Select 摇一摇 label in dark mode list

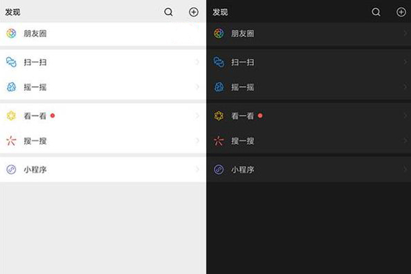(242, 87)
